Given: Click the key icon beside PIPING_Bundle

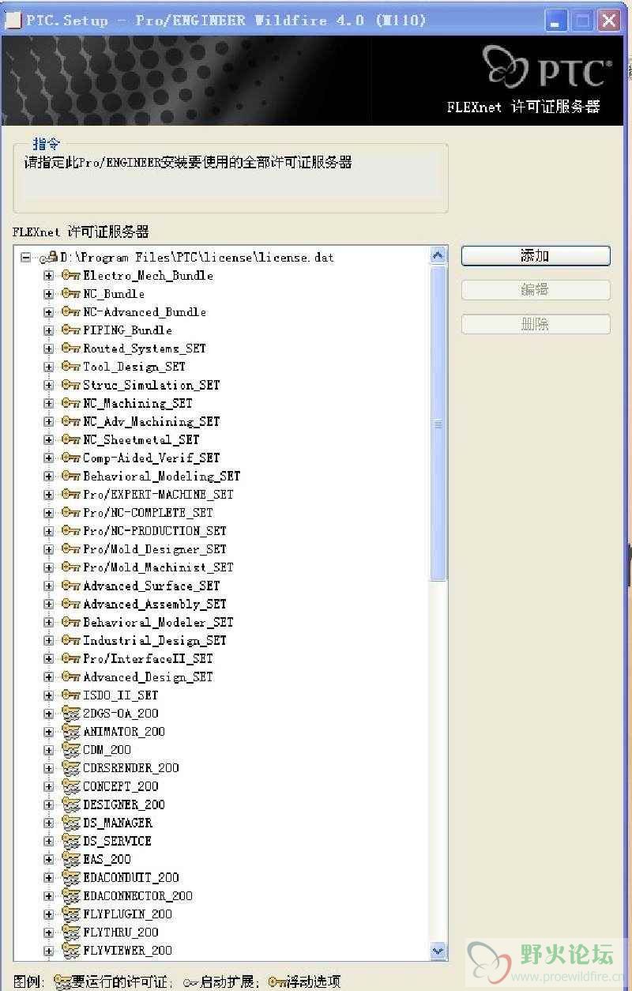Looking at the screenshot, I should (x=71, y=330).
